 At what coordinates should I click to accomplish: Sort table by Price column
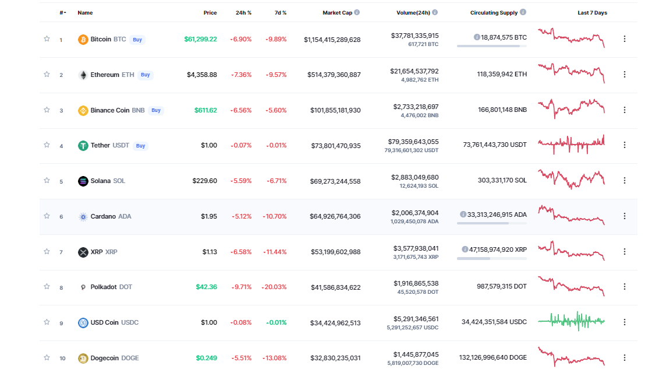(210, 13)
